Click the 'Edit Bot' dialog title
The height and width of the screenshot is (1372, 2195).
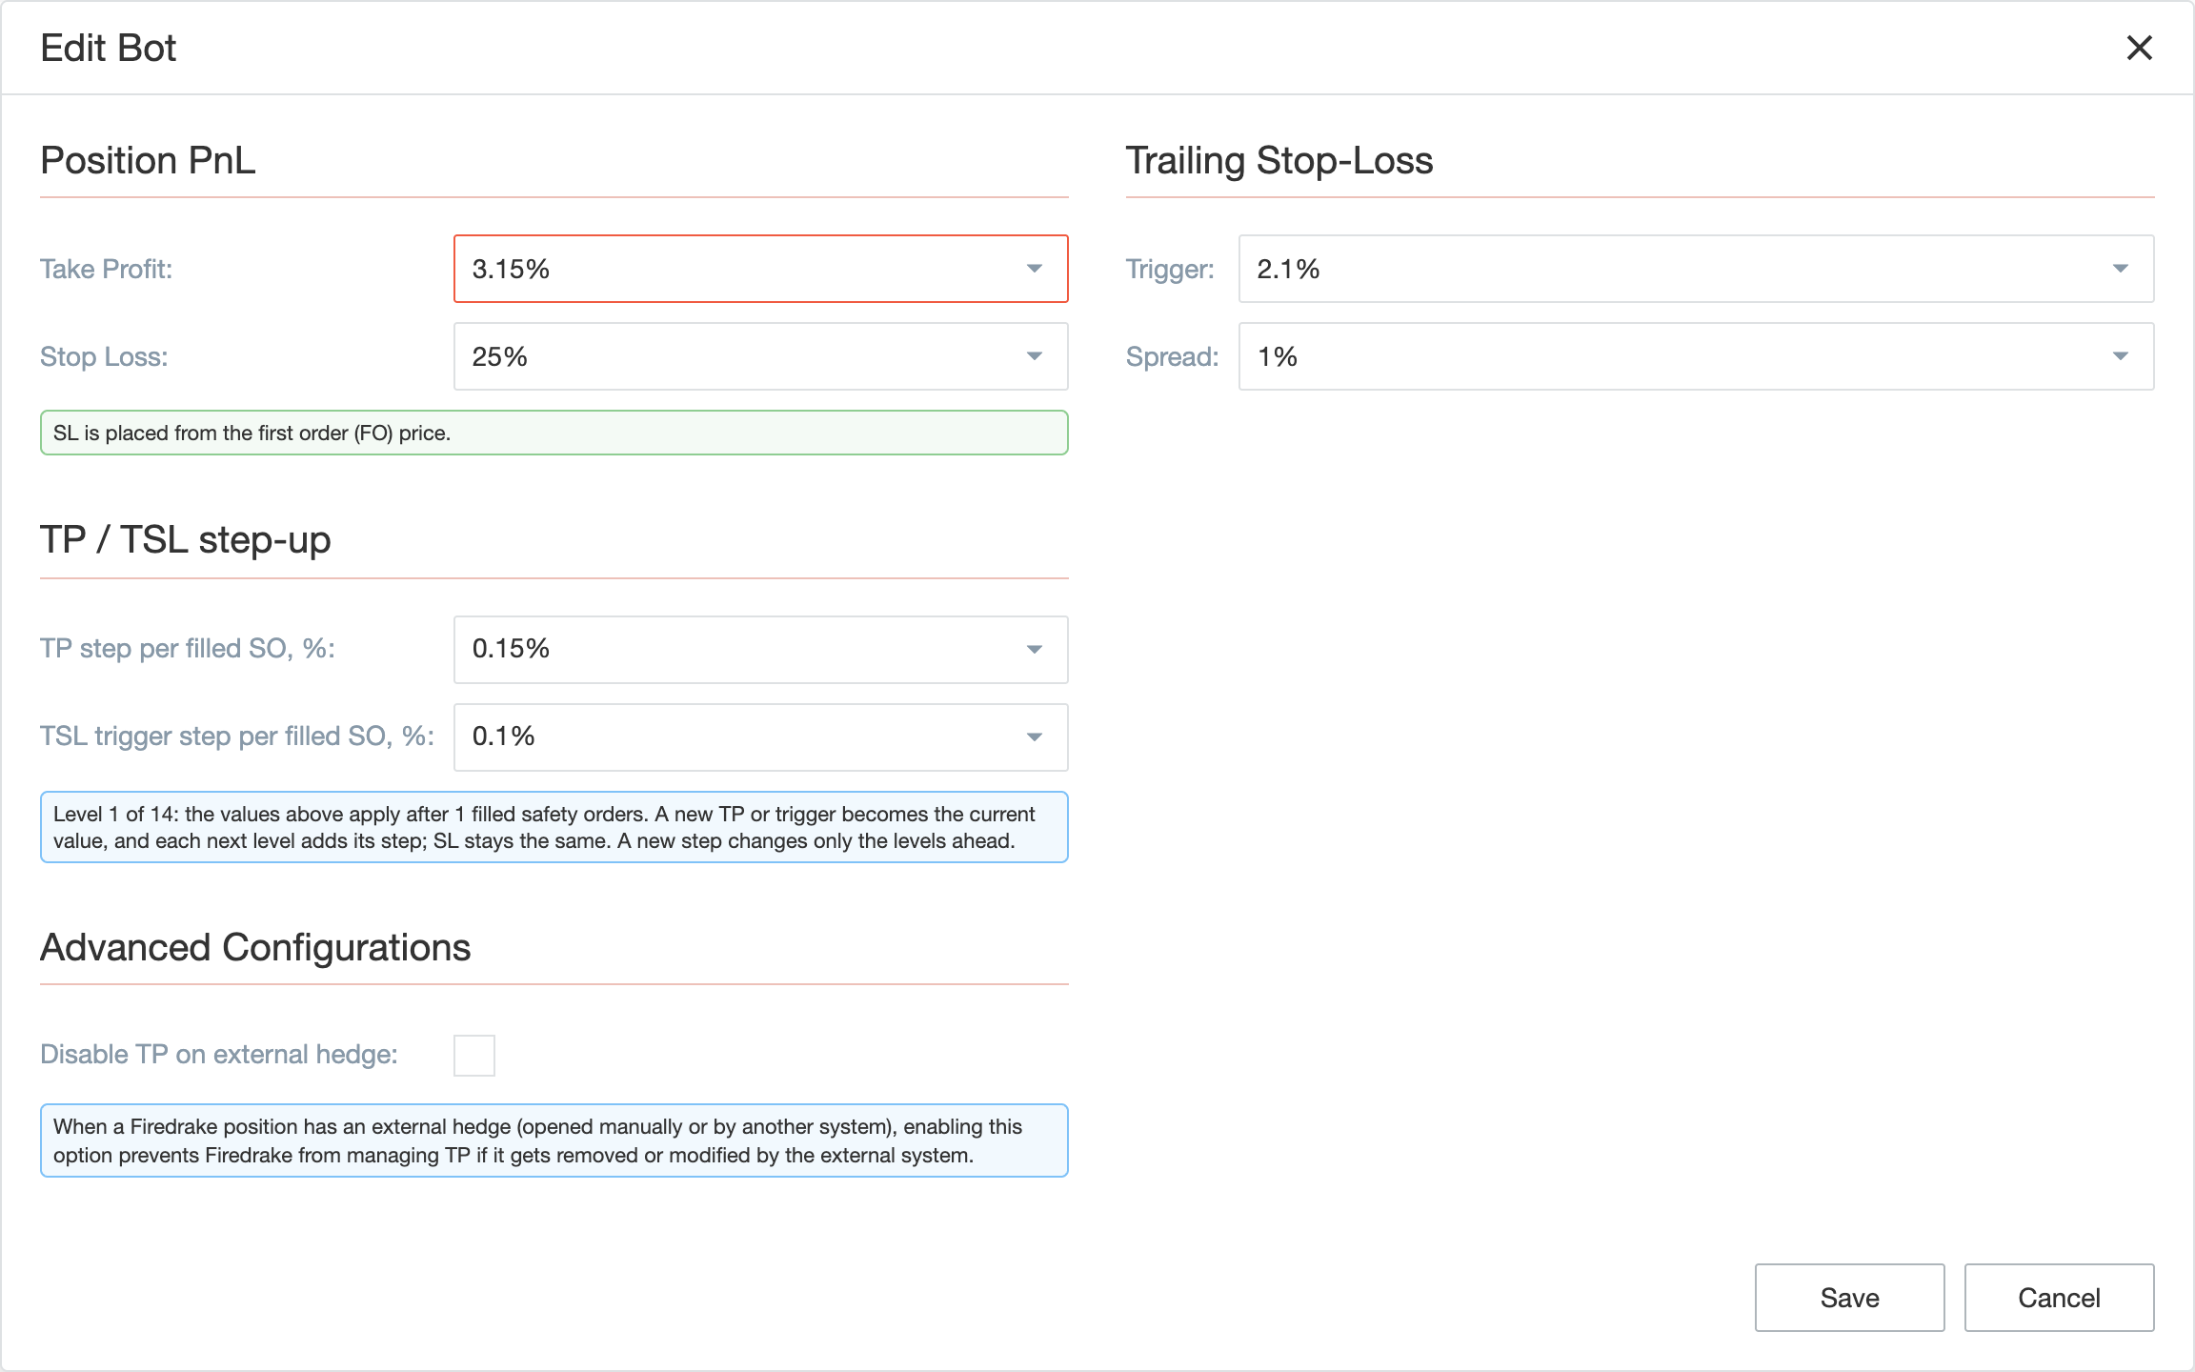point(108,48)
